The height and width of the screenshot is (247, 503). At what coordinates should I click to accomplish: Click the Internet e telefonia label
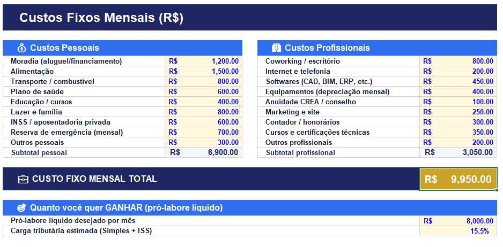(x=298, y=71)
